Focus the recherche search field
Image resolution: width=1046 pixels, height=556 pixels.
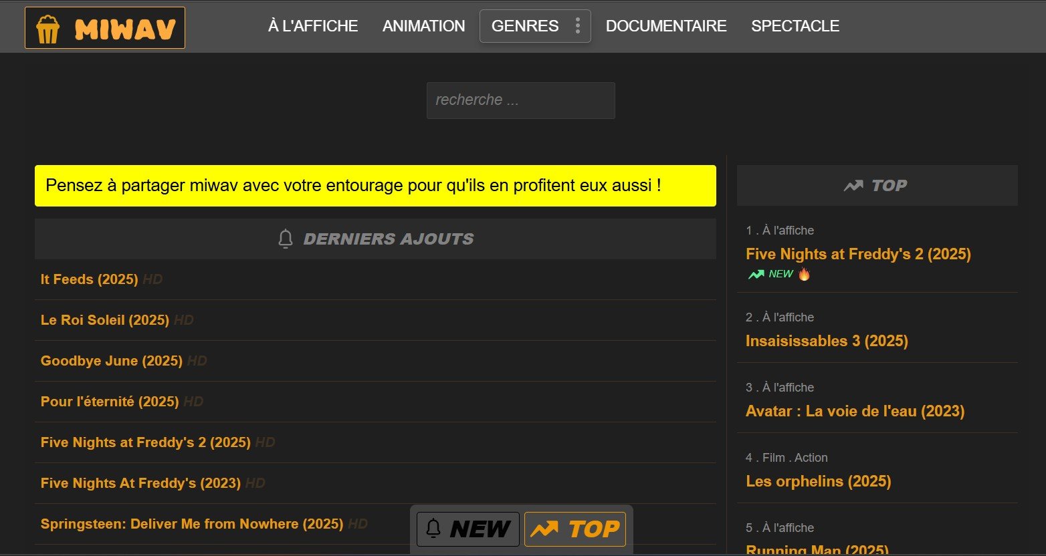(x=520, y=100)
